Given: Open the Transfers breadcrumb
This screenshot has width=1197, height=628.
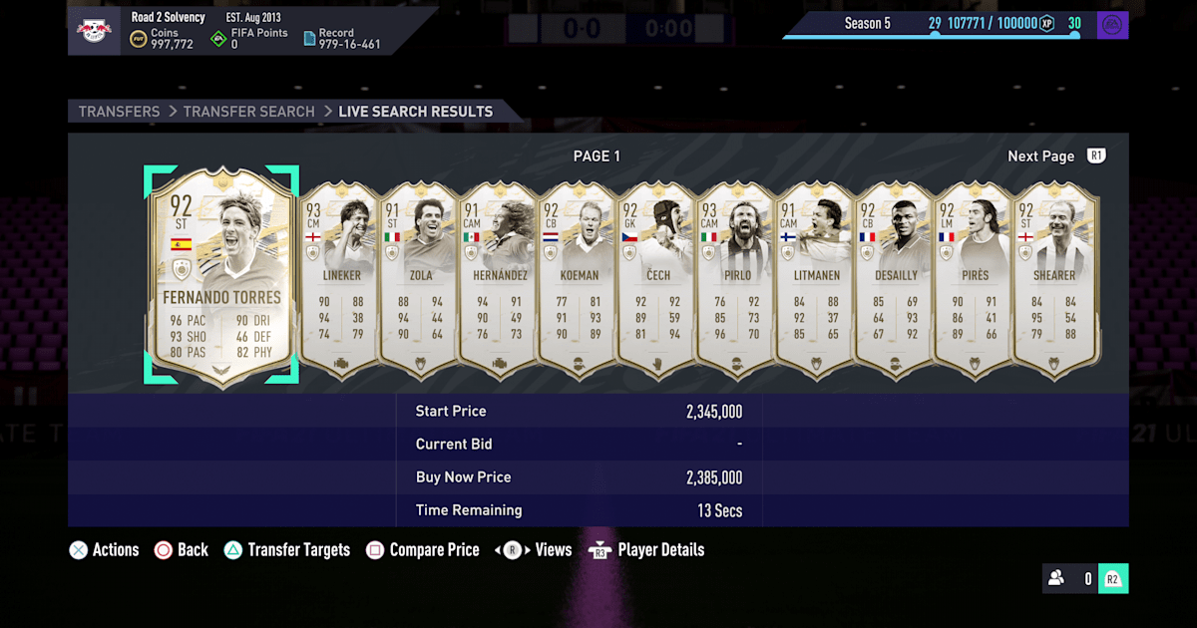Looking at the screenshot, I should pos(120,112).
